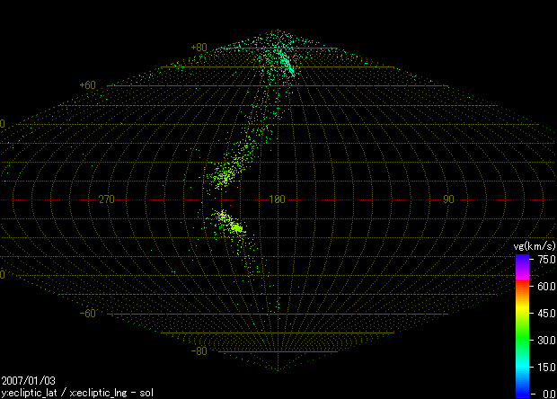Select the +60 latitude label

coord(88,85)
